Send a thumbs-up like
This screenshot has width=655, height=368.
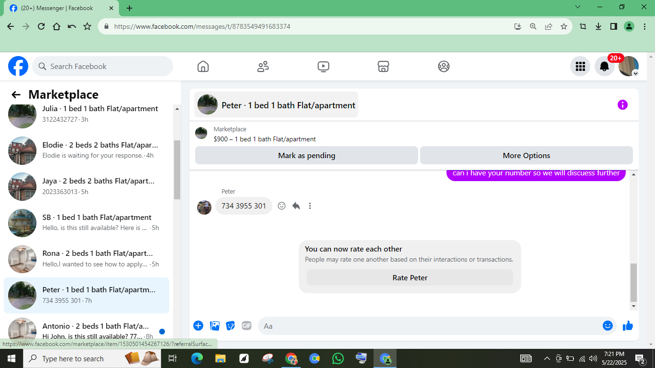coord(628,326)
